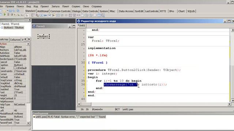Click the Fatal syntax error message

(71, 117)
